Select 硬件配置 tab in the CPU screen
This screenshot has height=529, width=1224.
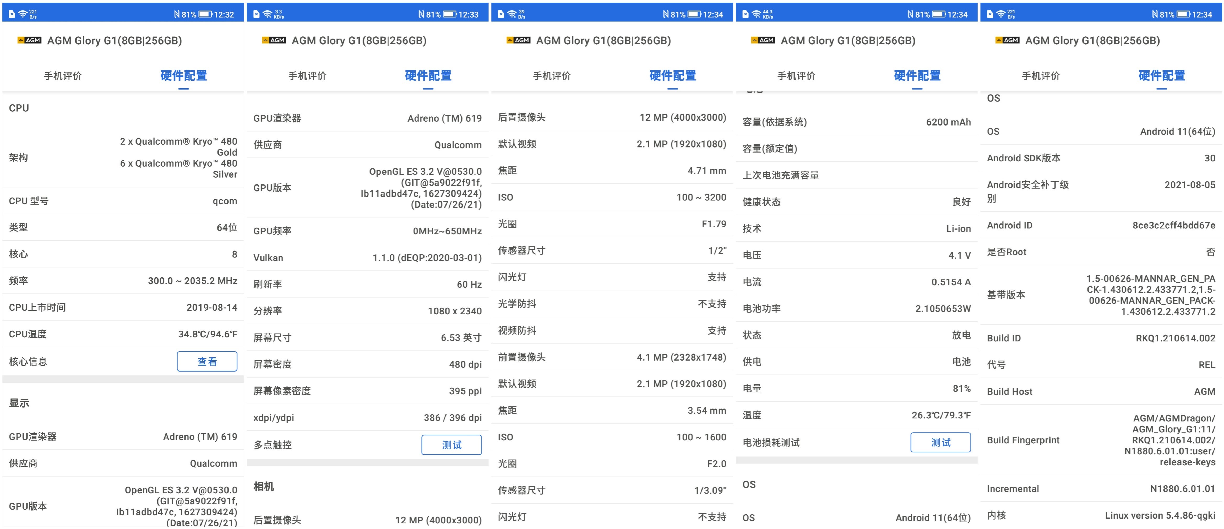(x=183, y=75)
